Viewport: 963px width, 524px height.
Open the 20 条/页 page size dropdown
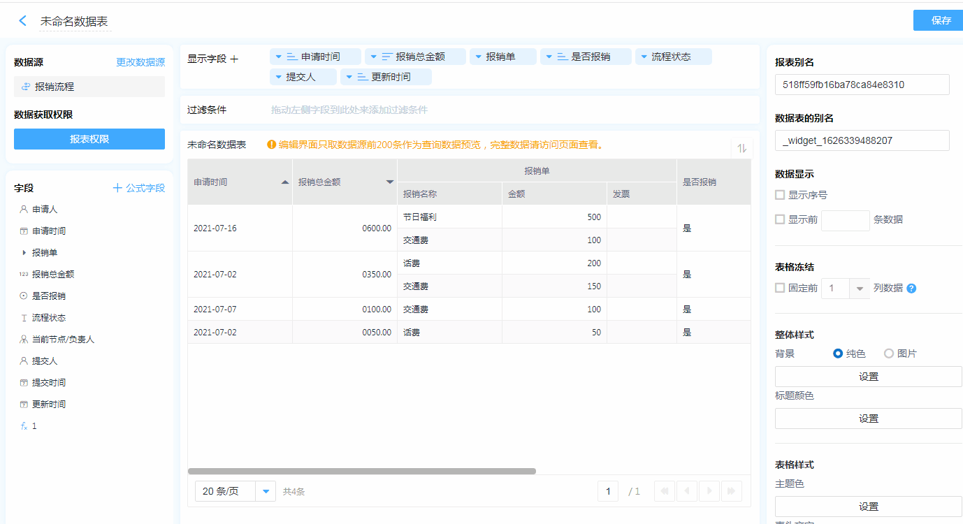click(x=266, y=491)
